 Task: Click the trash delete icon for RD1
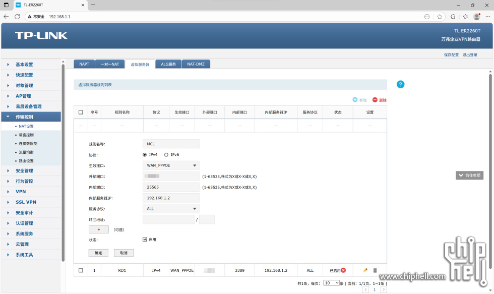[x=375, y=270]
